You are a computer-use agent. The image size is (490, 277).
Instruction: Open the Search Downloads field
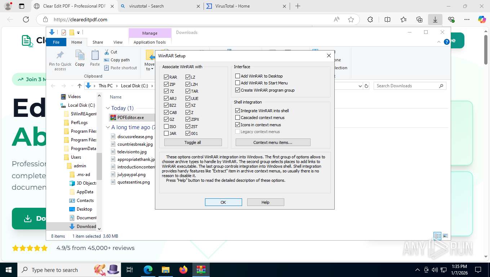point(410,86)
